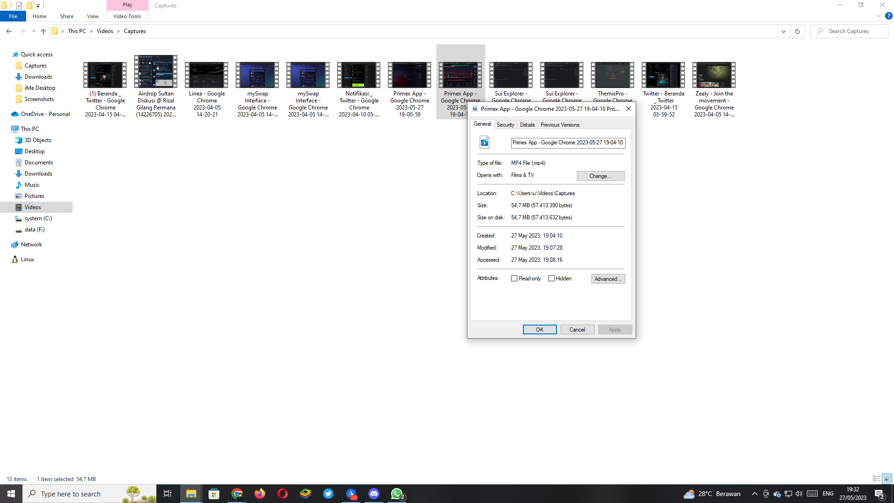
Task: Open the Documents folder icon
Action: (19, 163)
